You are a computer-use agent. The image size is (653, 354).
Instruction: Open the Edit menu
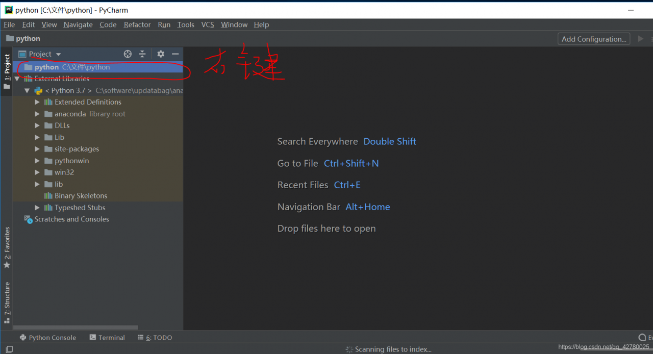[29, 24]
